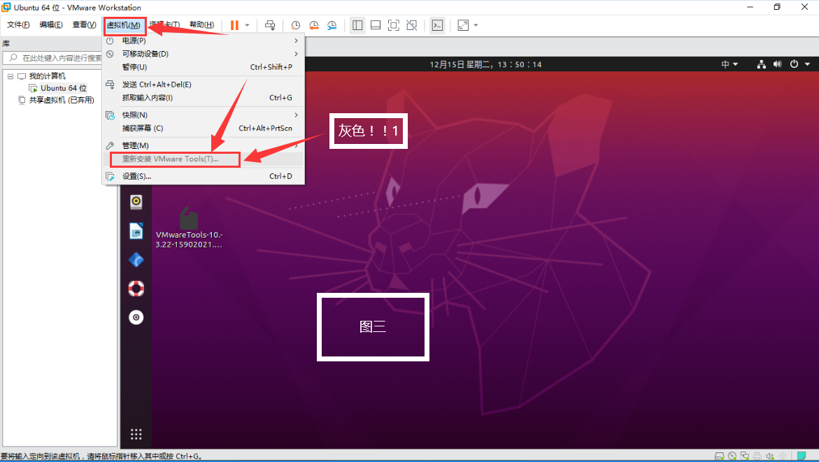Click the printer status bar icon
The height and width of the screenshot is (462, 819).
[757, 456]
